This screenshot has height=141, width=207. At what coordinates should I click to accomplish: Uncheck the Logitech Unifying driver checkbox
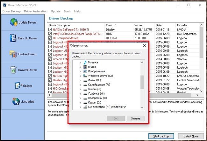[50, 55]
